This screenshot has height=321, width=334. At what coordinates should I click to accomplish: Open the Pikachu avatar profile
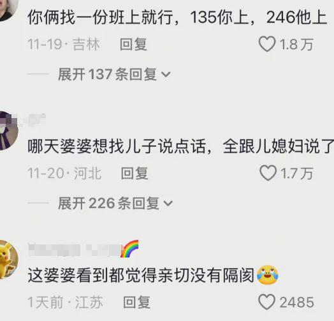pyautogui.click(x=8, y=259)
